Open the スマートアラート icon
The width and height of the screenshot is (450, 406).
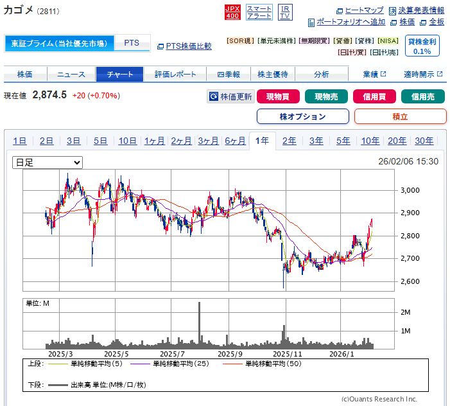259,12
